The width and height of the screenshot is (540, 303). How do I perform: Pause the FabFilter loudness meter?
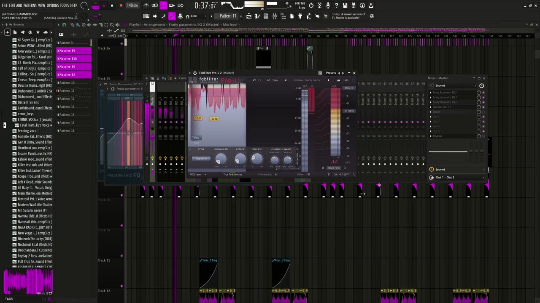[x=323, y=168]
